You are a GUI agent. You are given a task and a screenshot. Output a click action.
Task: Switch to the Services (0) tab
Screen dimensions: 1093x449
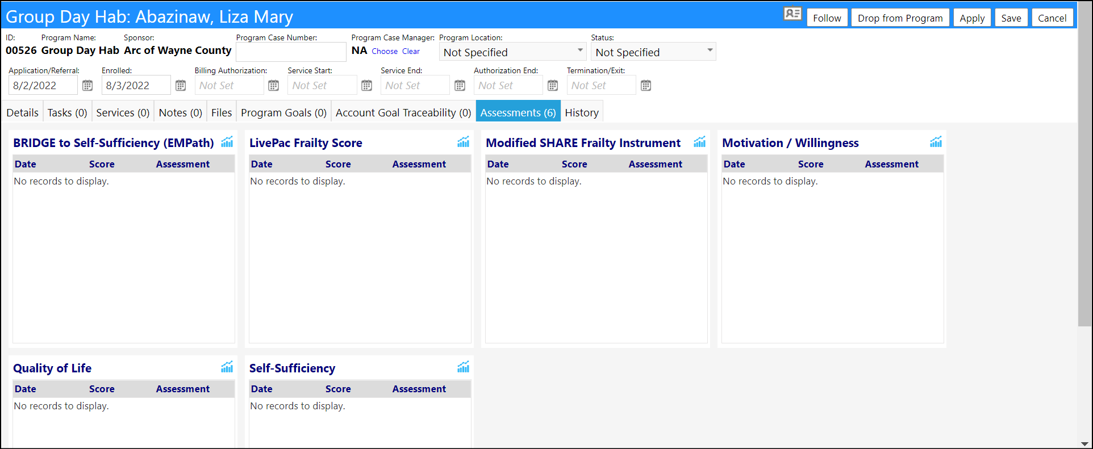(123, 112)
